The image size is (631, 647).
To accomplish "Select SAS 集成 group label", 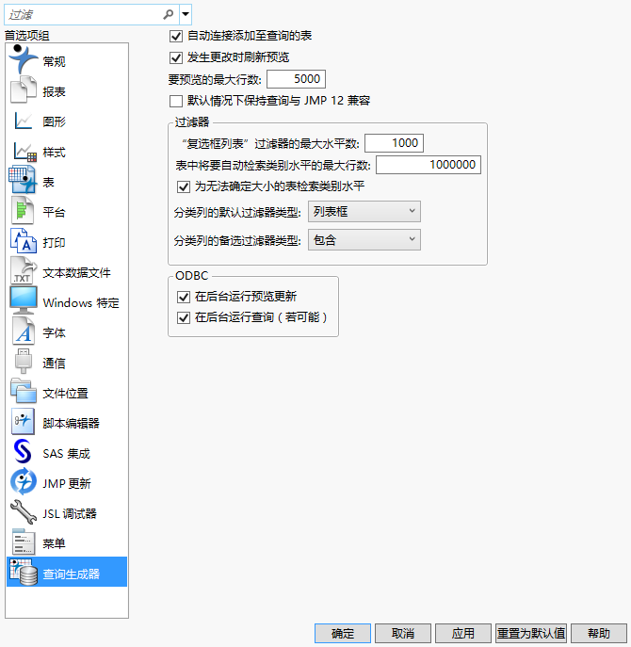I will click(67, 454).
